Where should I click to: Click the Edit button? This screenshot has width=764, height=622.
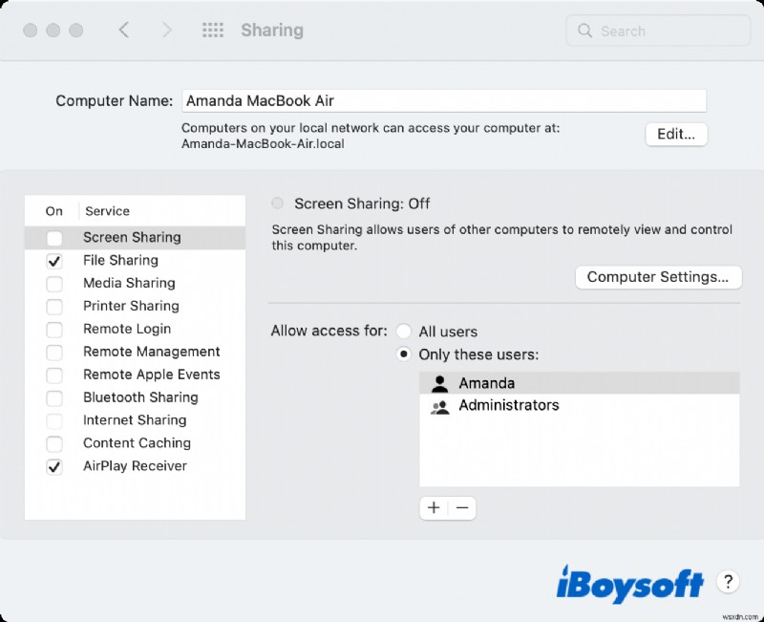676,134
